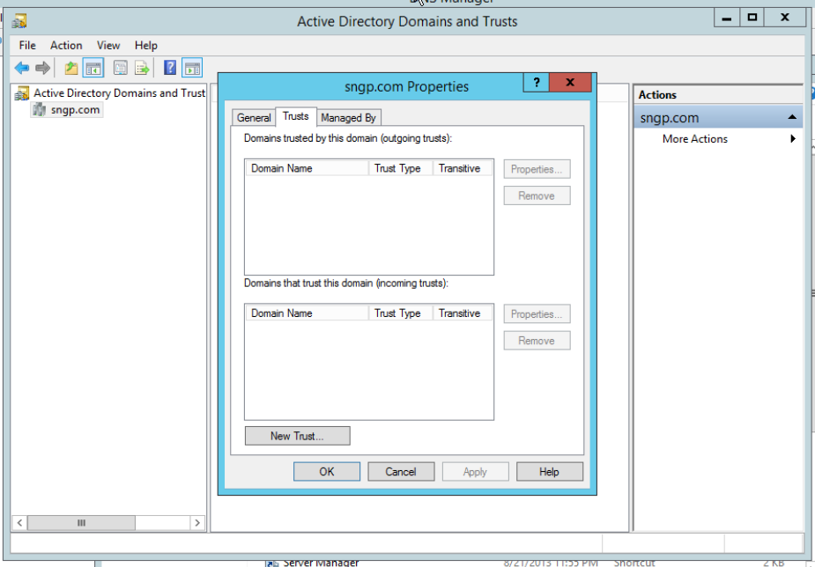
Task: Click the dialog's question mark help button
Action: click(x=536, y=83)
